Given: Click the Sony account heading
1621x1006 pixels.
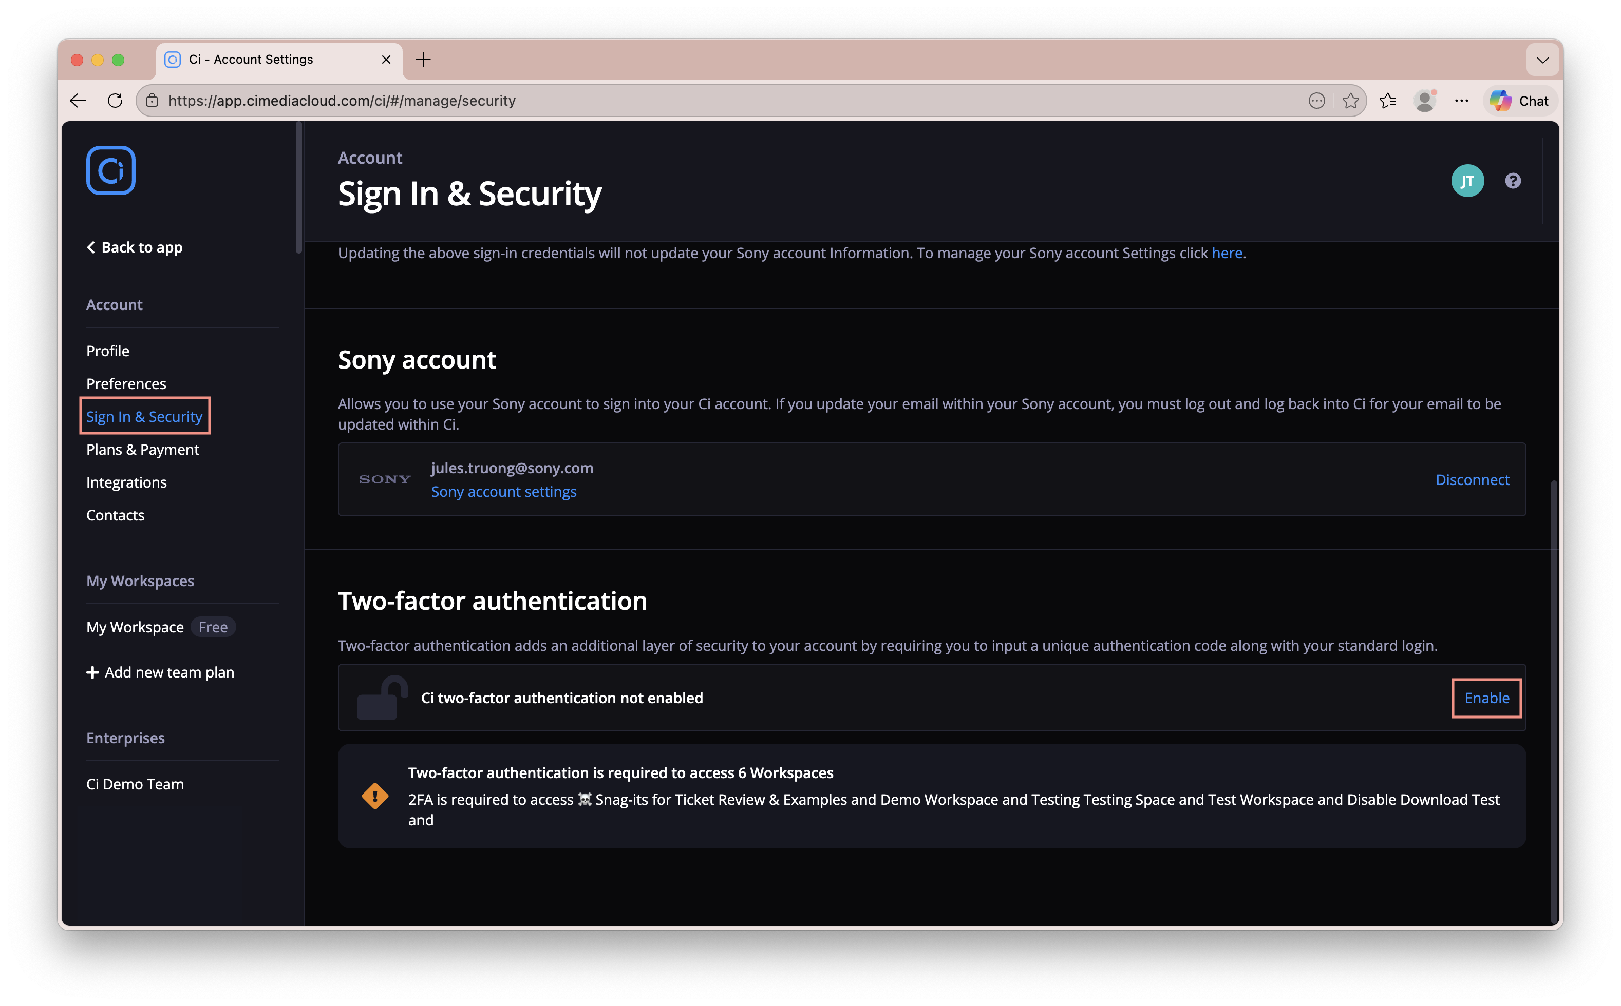Looking at the screenshot, I should pyautogui.click(x=417, y=360).
